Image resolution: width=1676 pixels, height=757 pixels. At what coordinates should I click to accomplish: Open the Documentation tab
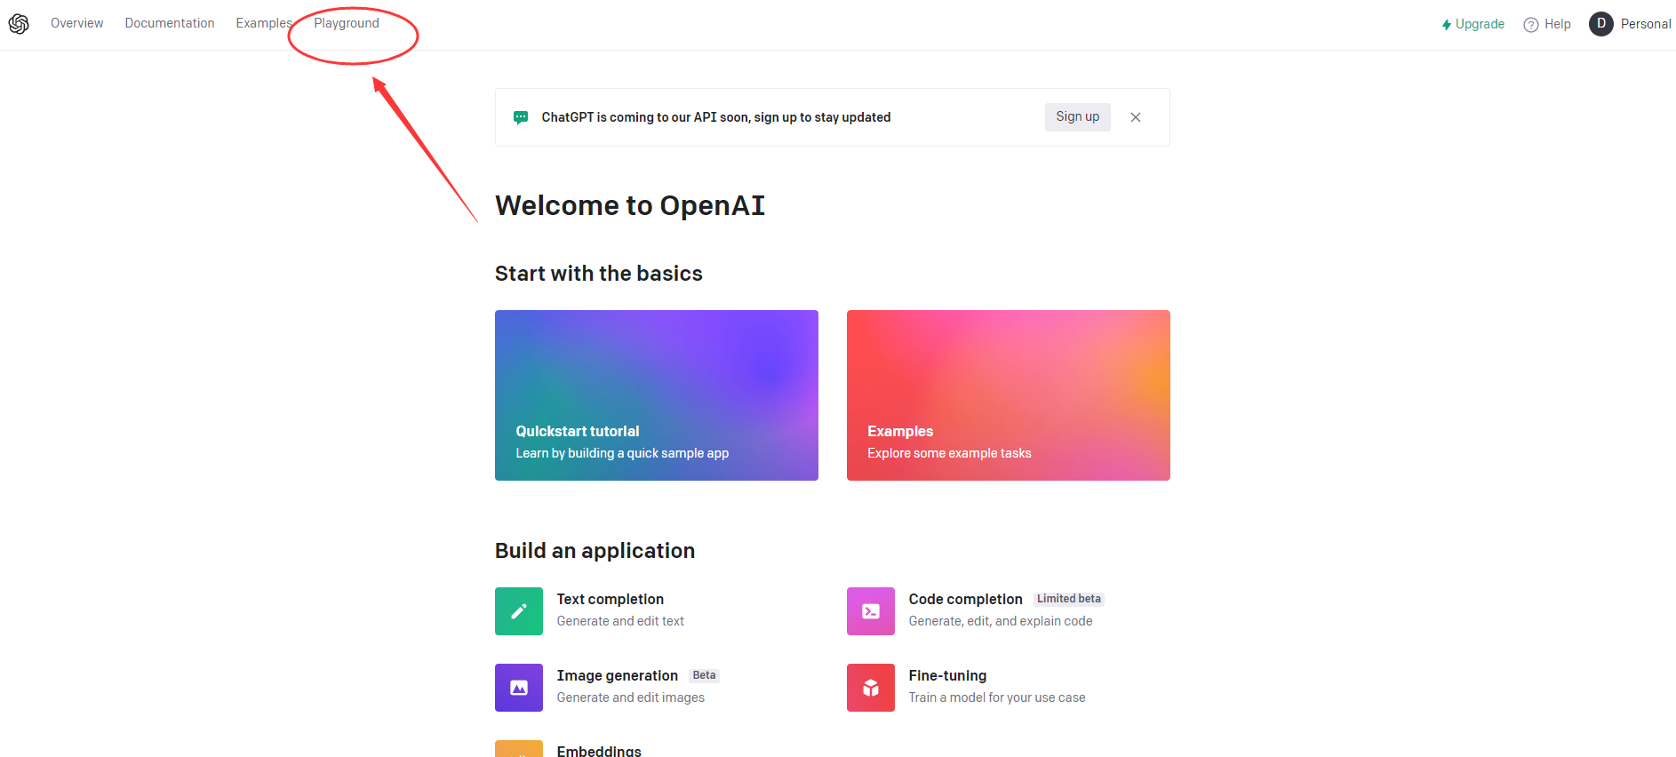(x=169, y=23)
